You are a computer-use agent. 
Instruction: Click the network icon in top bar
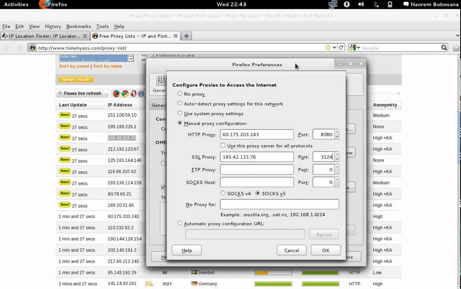(333, 4)
